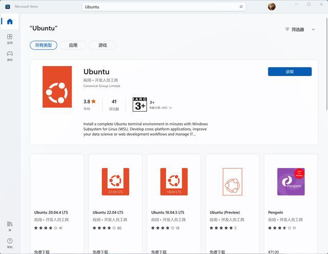Open the 游戏 (Games) sidebar section
Viewport: 328px width, 254px height.
9,56
